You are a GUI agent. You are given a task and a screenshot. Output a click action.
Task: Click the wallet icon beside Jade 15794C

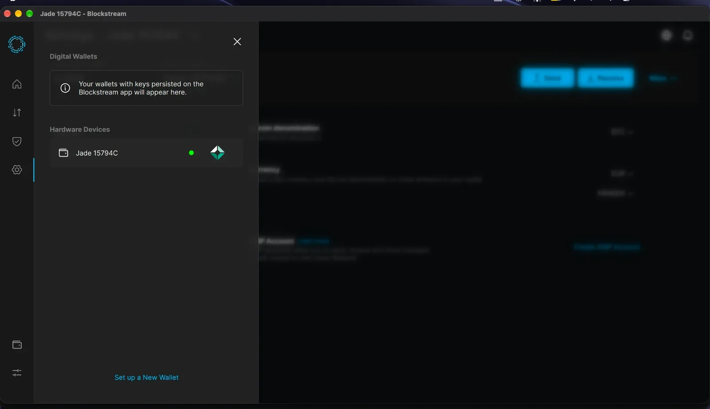63,153
